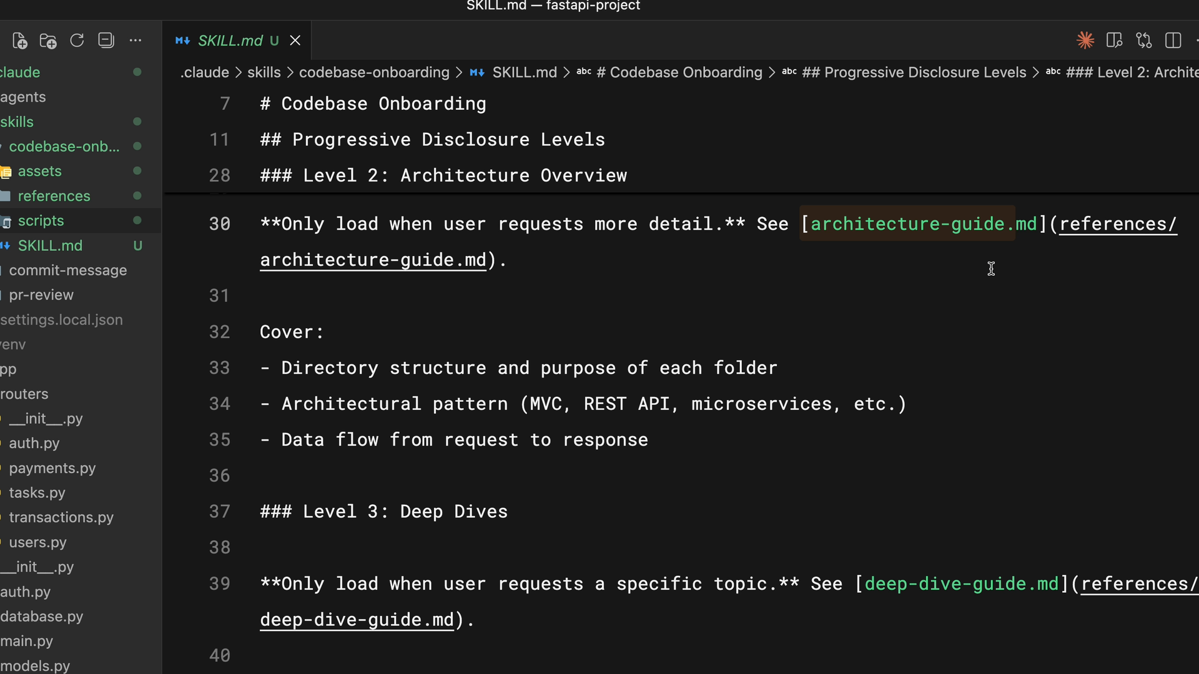The height and width of the screenshot is (674, 1199).
Task: Expand the references folder
Action: [x=54, y=196]
